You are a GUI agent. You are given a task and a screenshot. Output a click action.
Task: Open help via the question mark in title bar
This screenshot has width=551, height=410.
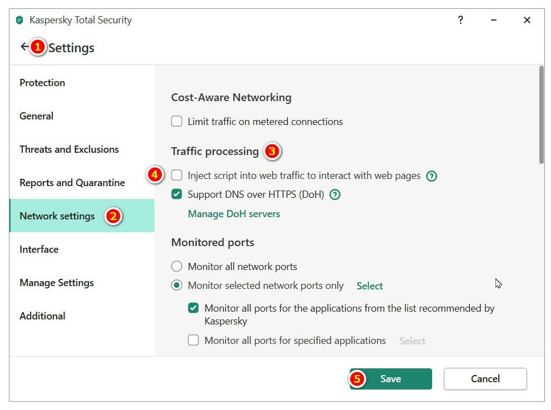[x=460, y=19]
